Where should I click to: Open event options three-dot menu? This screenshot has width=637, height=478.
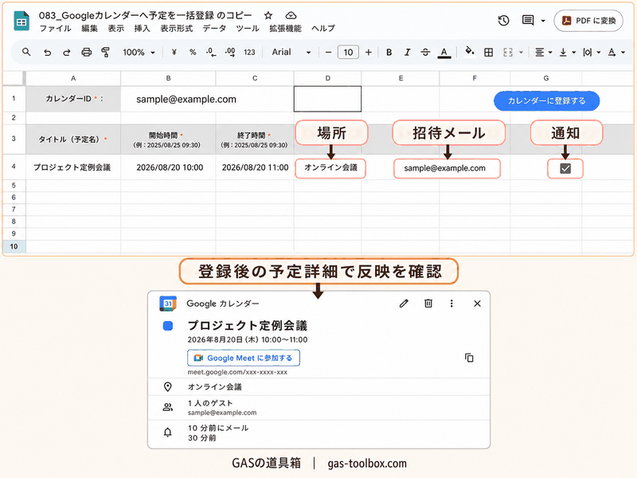(451, 304)
